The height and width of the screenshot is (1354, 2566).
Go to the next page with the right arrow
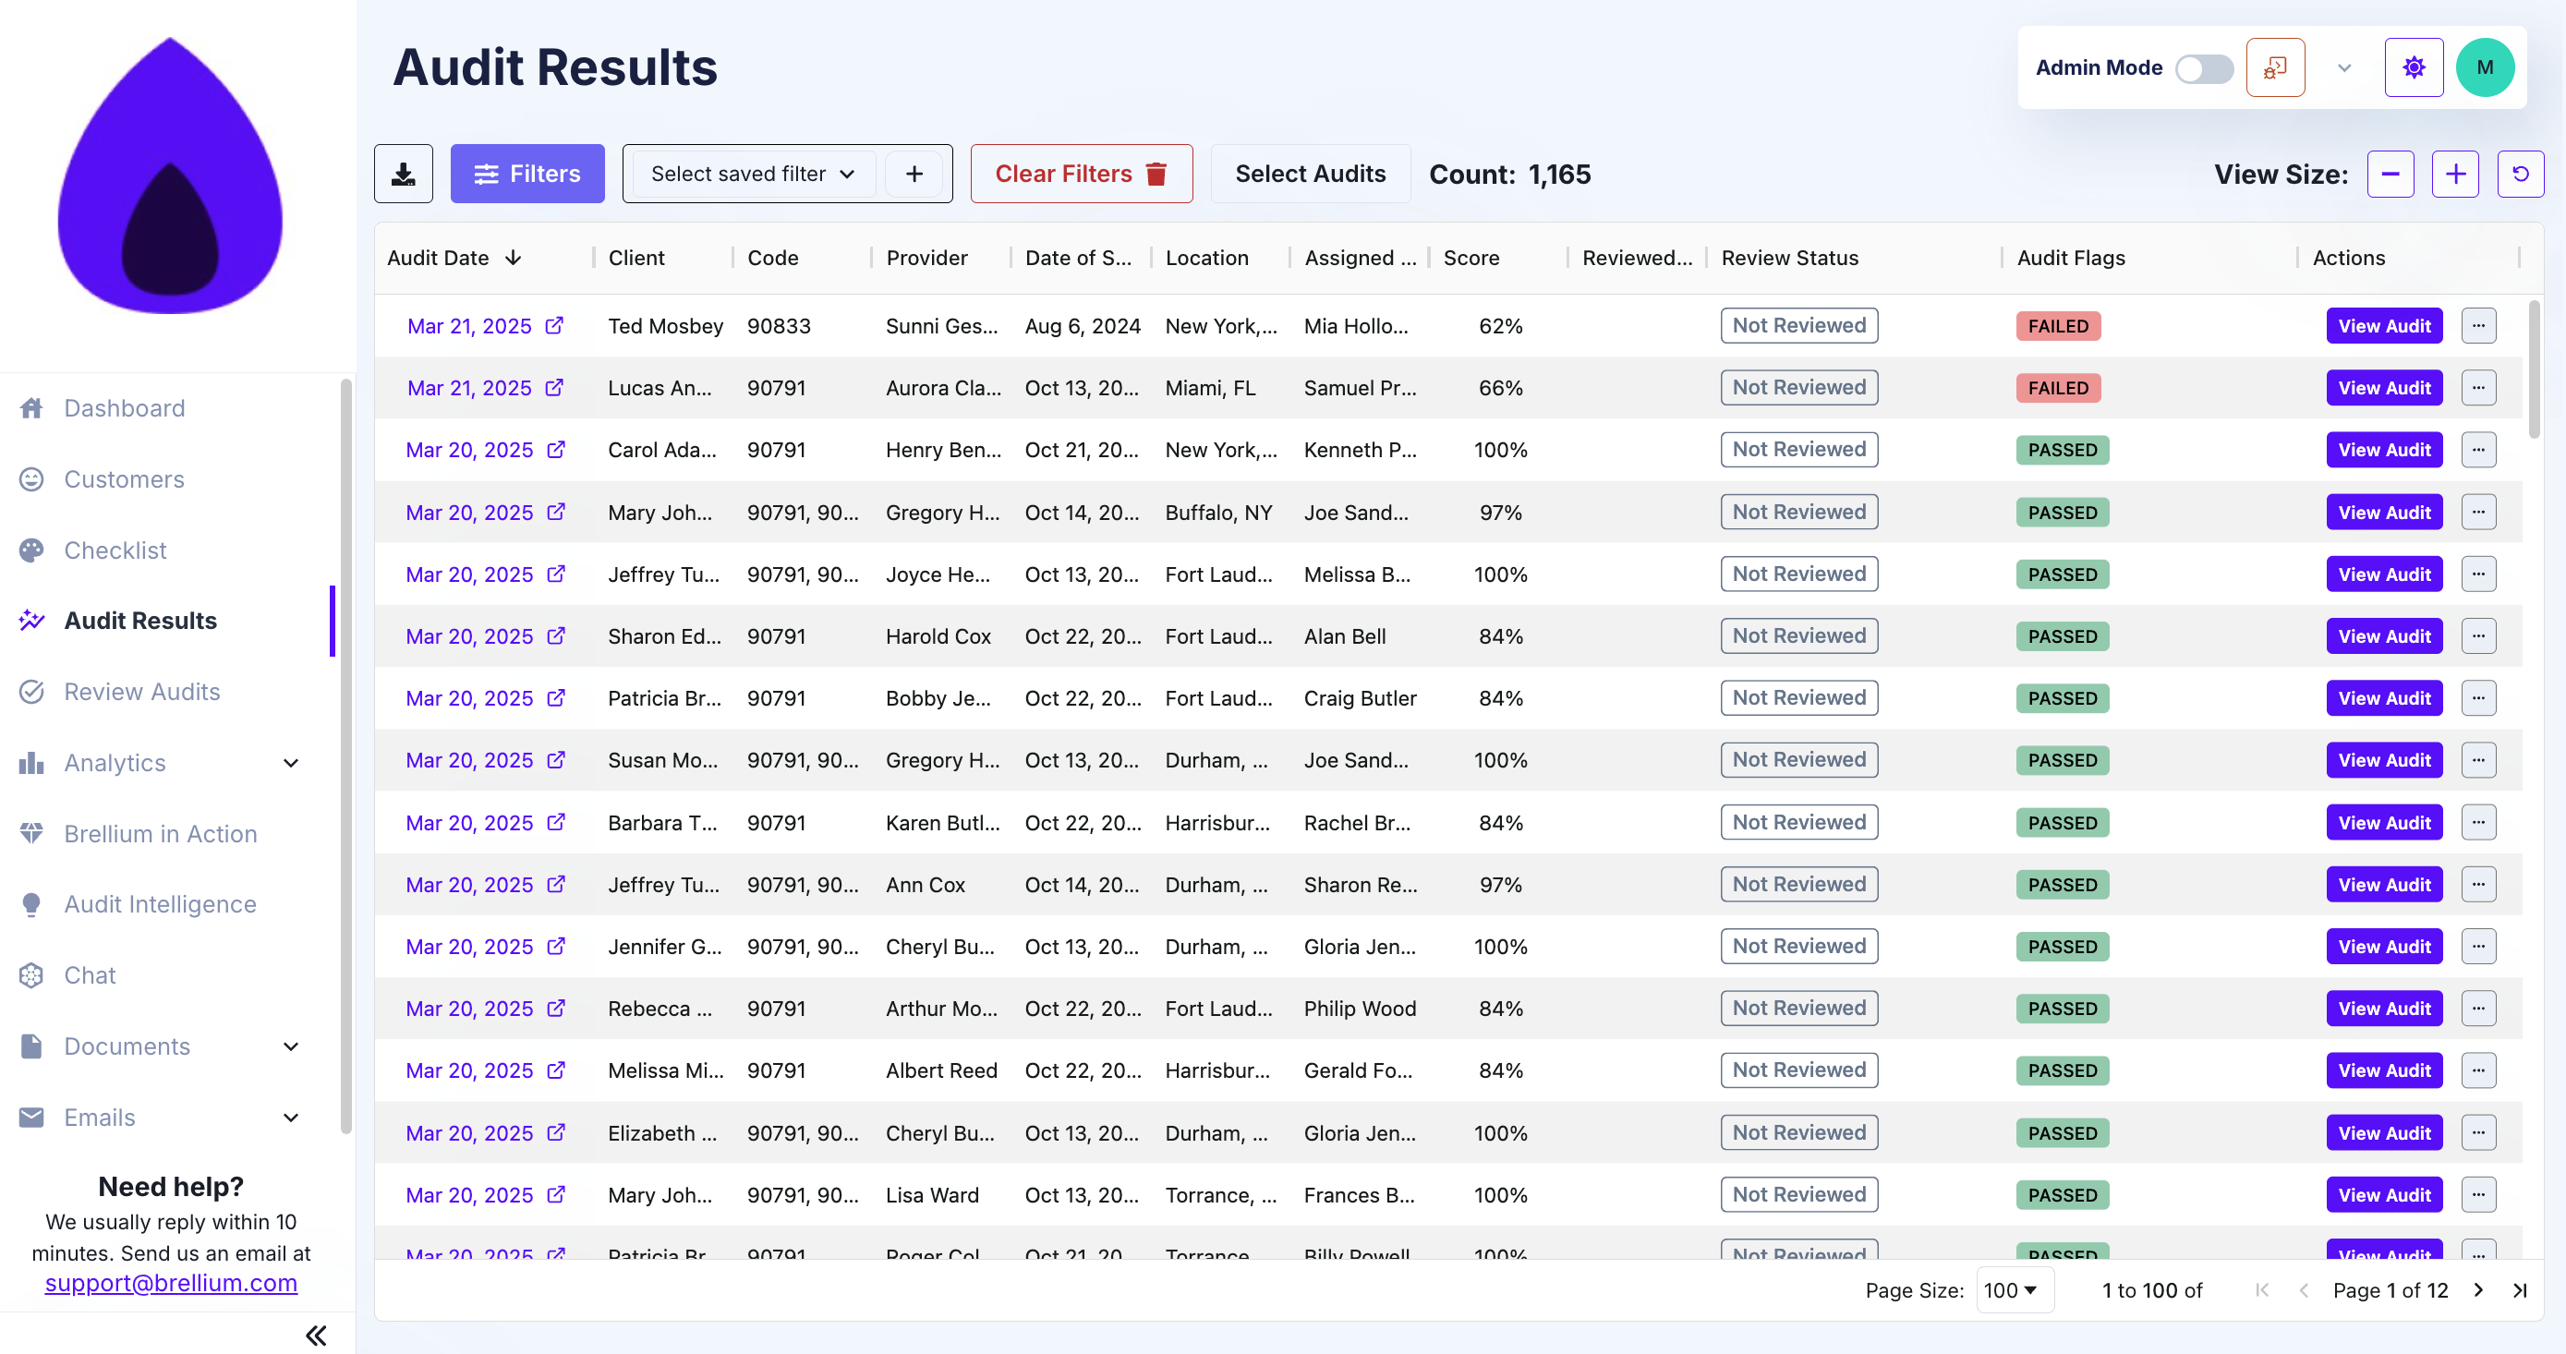2478,1289
